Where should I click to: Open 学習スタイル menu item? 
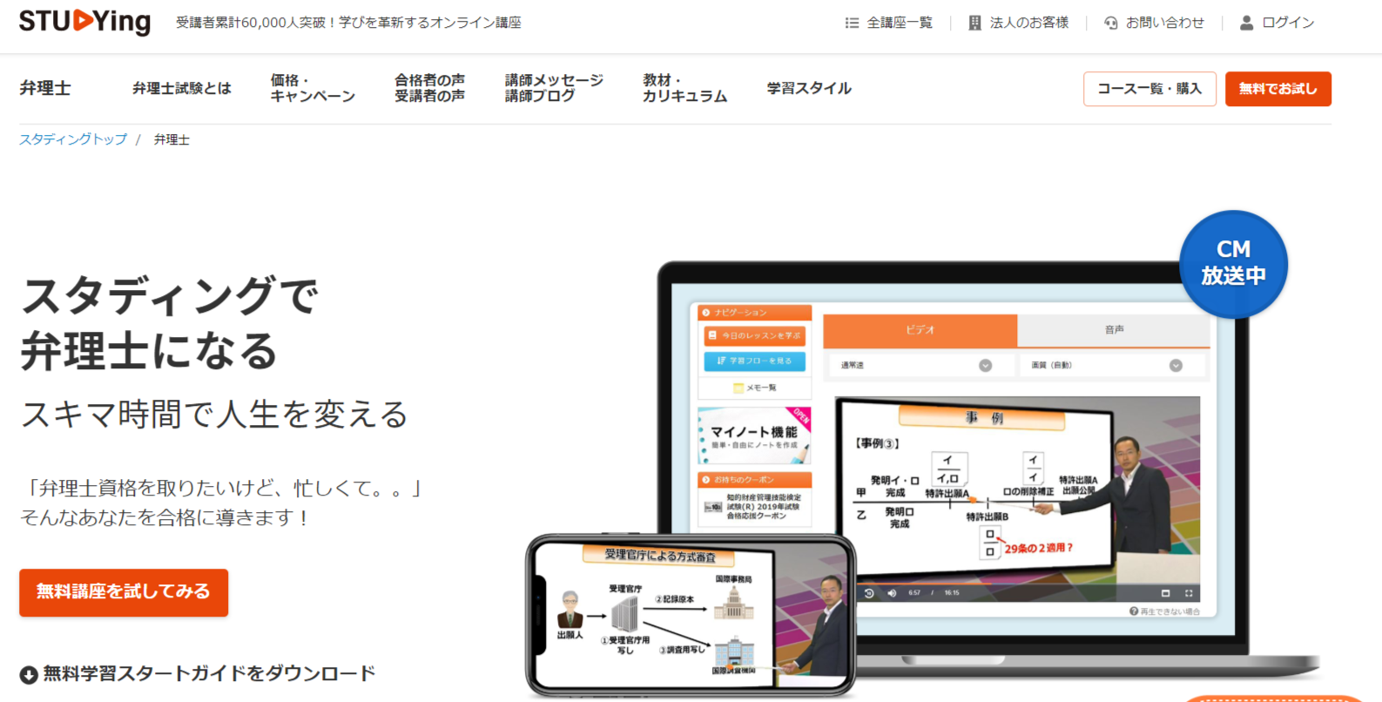809,88
